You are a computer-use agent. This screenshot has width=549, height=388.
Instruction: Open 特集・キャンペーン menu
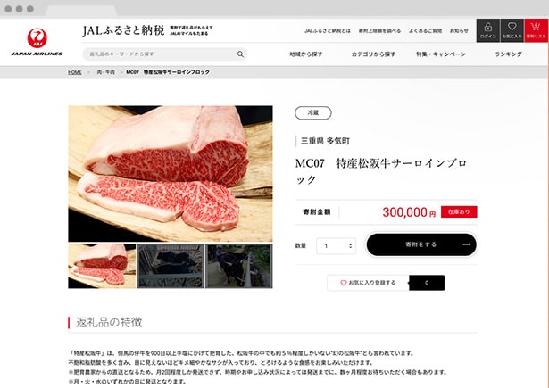coord(441,54)
